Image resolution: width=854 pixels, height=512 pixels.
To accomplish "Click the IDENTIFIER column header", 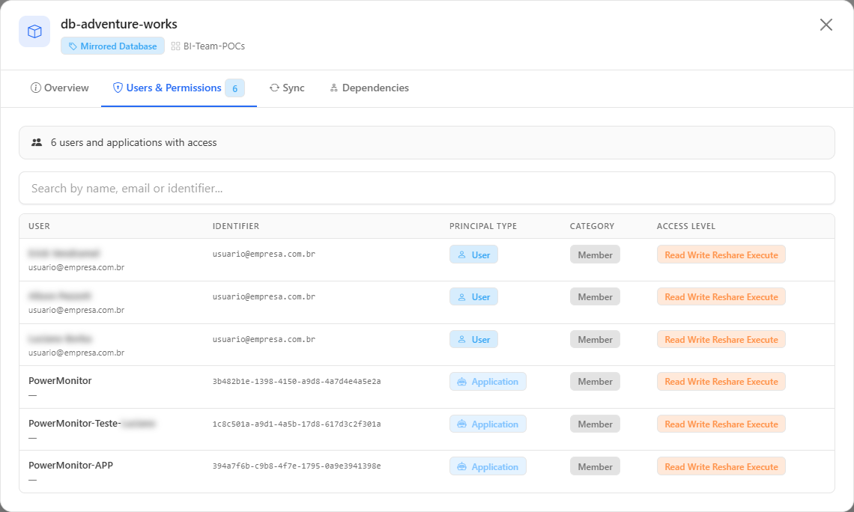I will point(236,226).
